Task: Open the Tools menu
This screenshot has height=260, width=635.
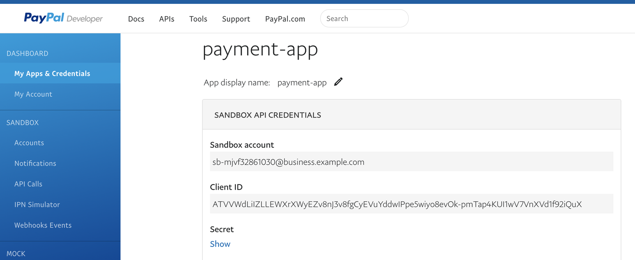Action: (198, 19)
